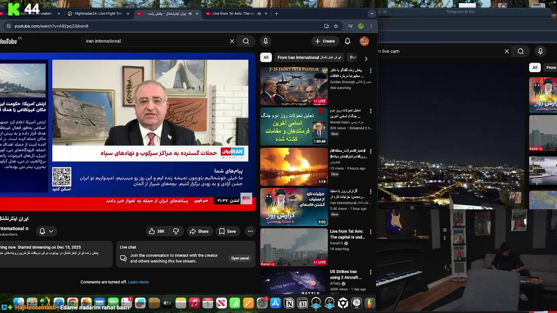The height and width of the screenshot is (313, 557).
Task: Show more filter chips with right arrow
Action: (366, 58)
